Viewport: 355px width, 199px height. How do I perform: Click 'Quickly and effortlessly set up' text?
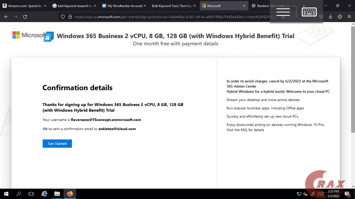[x=262, y=117]
